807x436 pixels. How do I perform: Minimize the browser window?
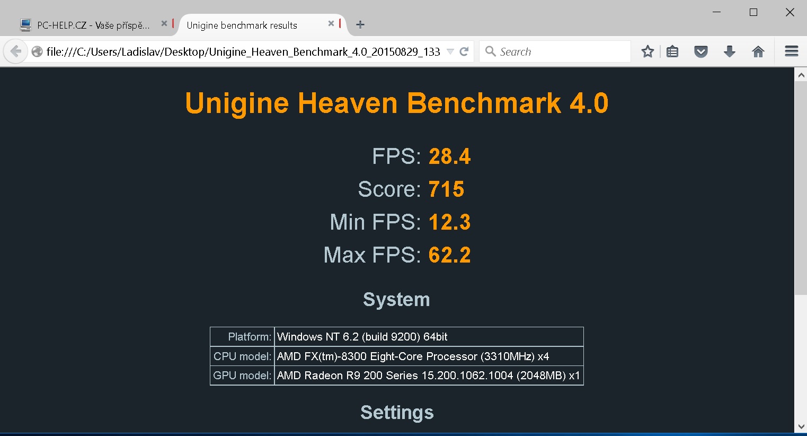pyautogui.click(x=717, y=12)
